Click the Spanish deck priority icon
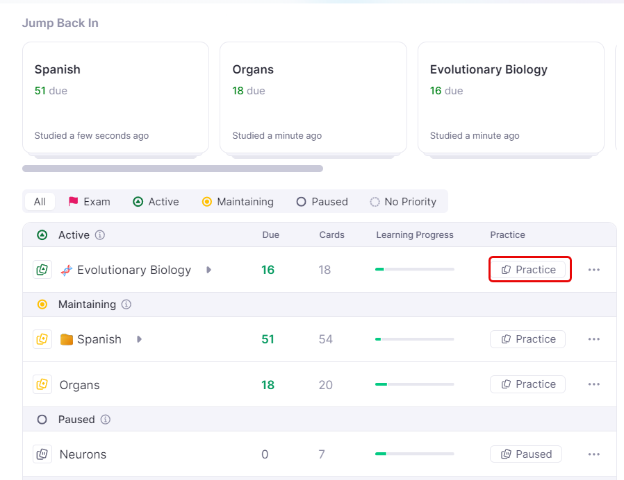The width and height of the screenshot is (624, 480). 42,339
